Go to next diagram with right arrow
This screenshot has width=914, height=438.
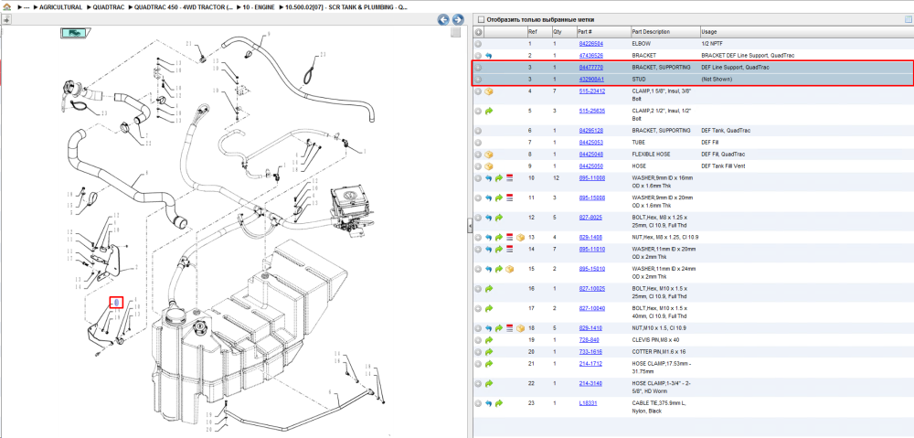[x=458, y=20]
